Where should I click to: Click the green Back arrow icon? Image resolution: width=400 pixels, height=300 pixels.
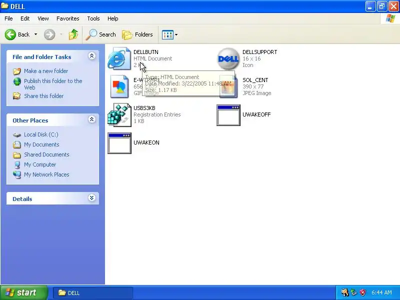coord(10,34)
